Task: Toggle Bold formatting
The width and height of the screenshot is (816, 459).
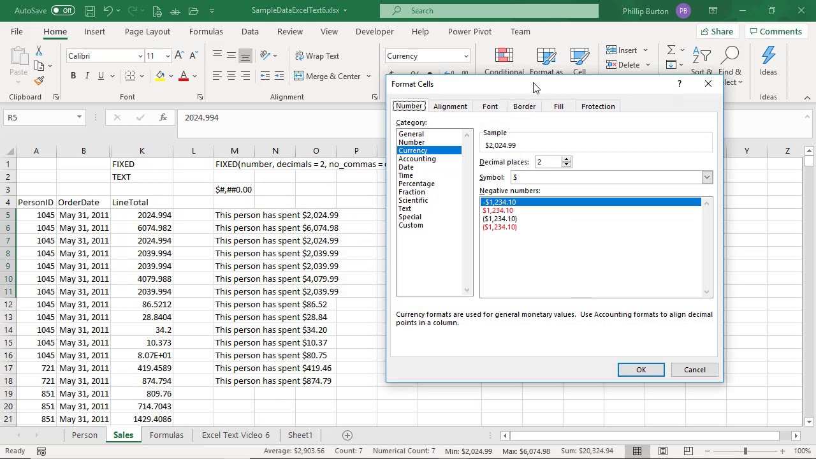Action: tap(73, 76)
